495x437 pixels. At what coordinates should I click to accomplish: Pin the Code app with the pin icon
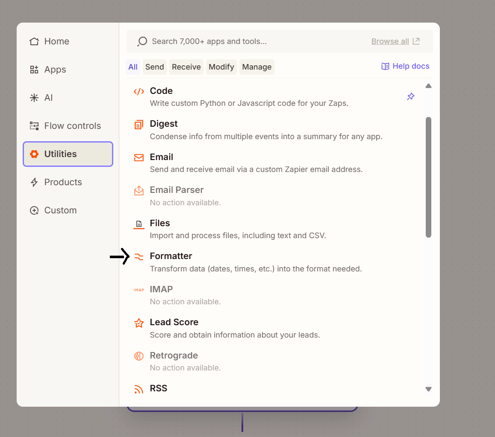[x=411, y=96]
